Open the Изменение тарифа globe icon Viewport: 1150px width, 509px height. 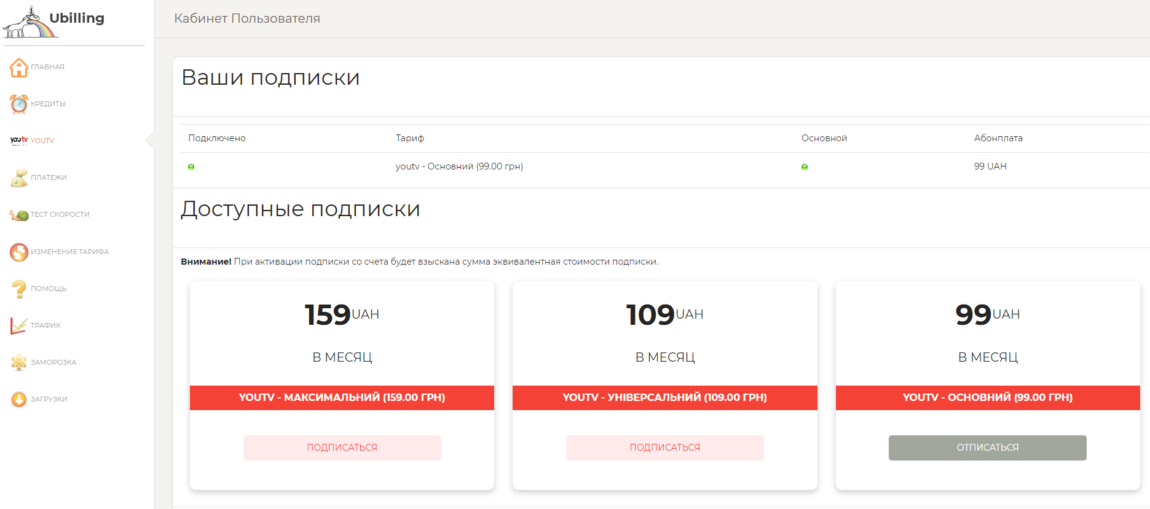coord(19,252)
